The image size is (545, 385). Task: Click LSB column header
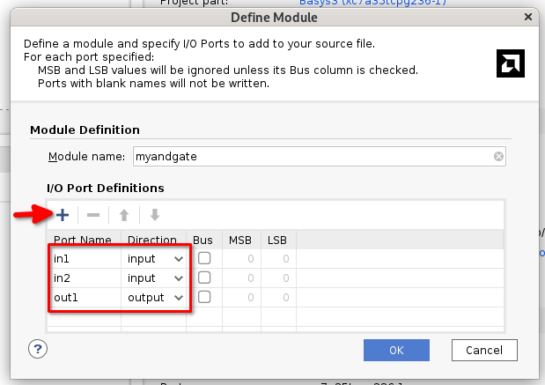(x=278, y=240)
